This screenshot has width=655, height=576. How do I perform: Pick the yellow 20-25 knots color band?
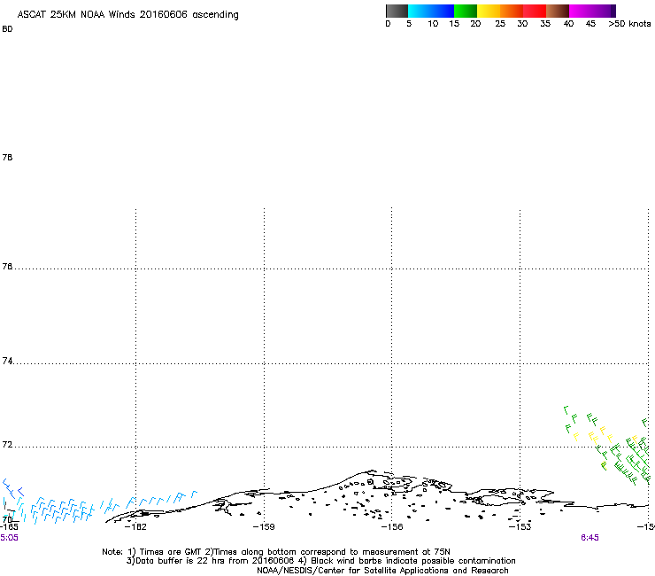pos(489,11)
